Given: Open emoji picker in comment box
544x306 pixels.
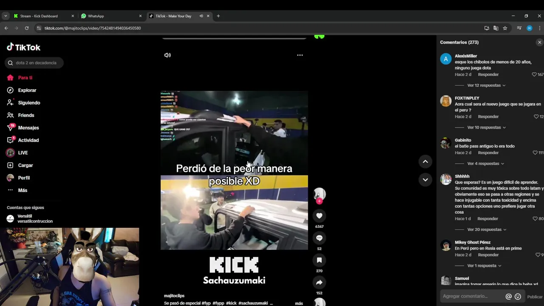Looking at the screenshot, I should (518, 297).
